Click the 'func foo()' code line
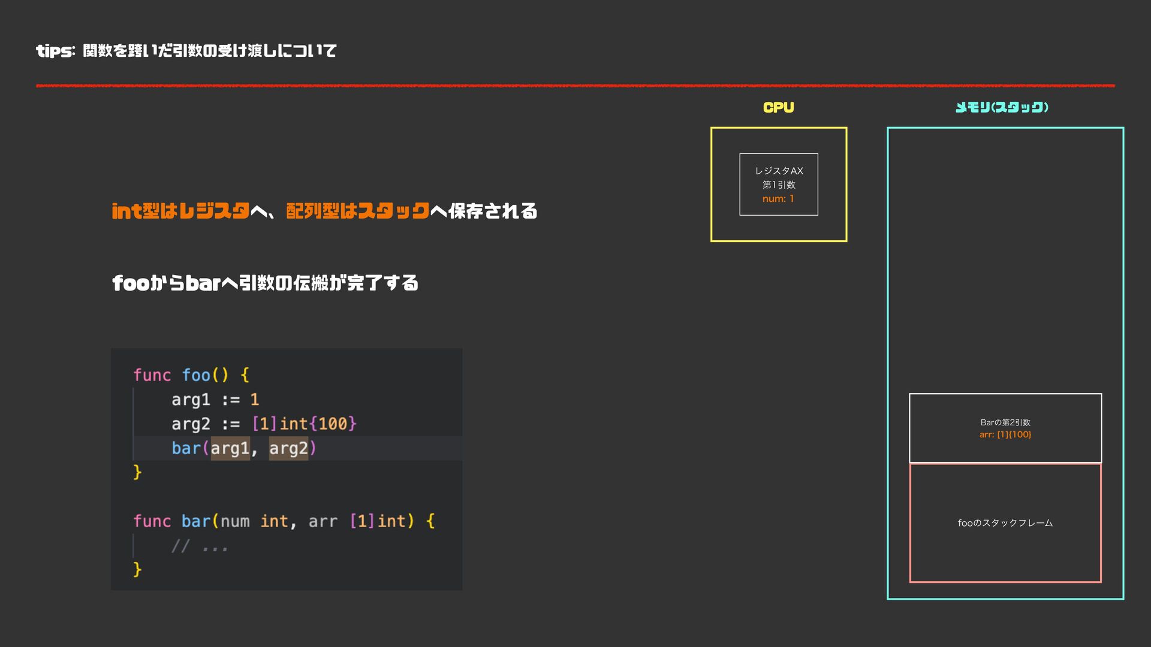The height and width of the screenshot is (647, 1151). pos(191,375)
